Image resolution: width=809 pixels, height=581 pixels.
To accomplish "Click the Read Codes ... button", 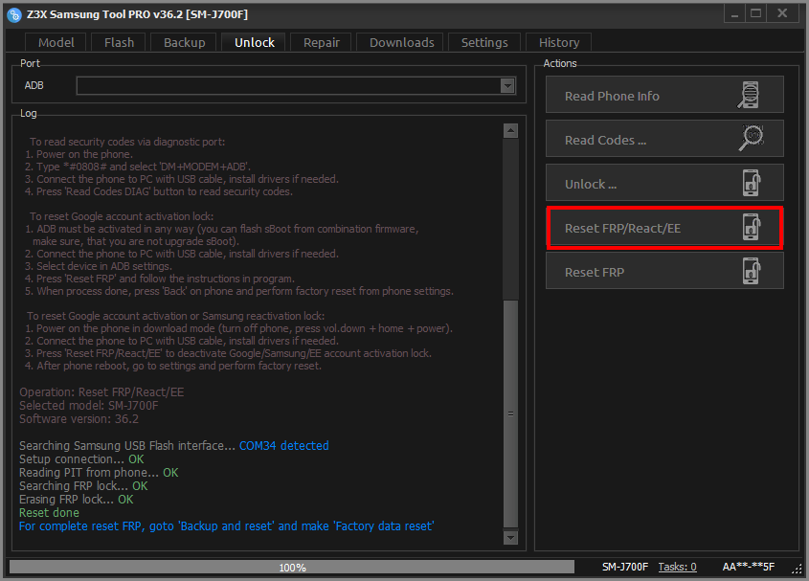I will [664, 138].
